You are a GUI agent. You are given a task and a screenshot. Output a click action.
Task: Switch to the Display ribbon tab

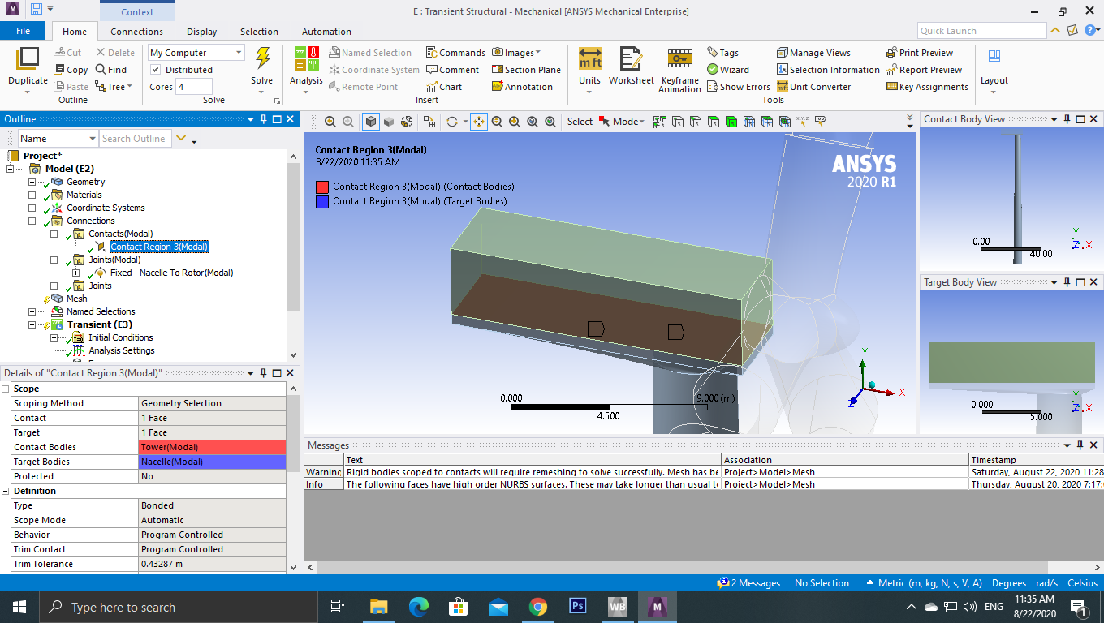pyautogui.click(x=201, y=32)
